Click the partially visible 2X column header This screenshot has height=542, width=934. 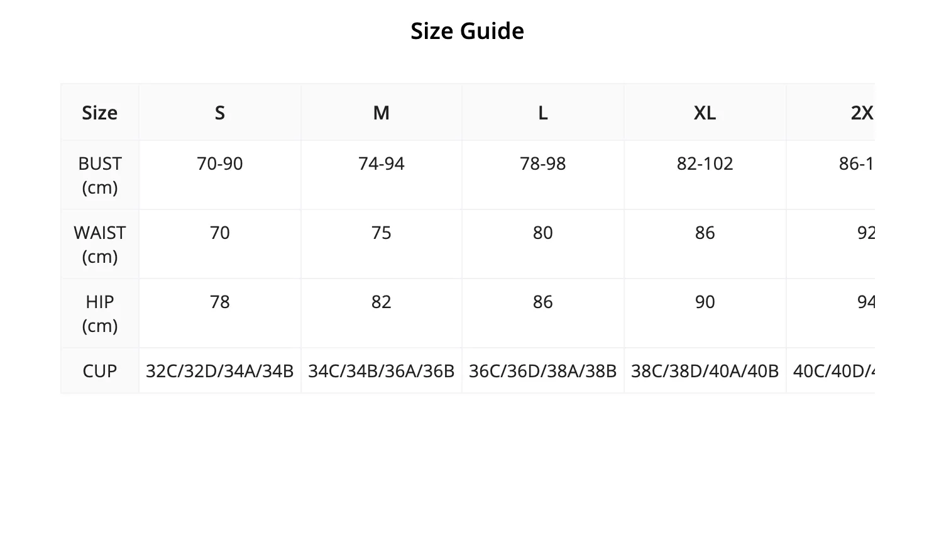point(831,113)
